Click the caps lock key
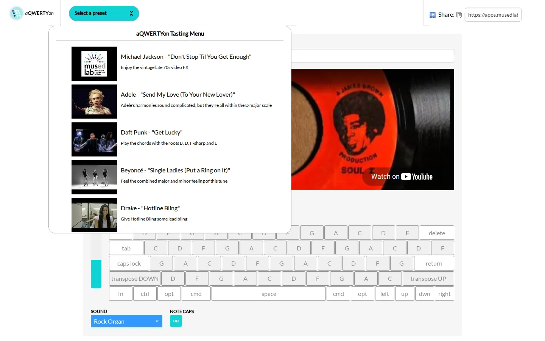 pos(129,263)
